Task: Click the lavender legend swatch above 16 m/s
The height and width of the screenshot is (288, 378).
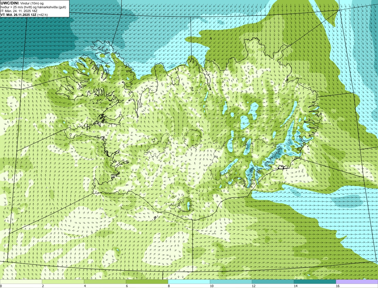Action: [x=357, y=282]
